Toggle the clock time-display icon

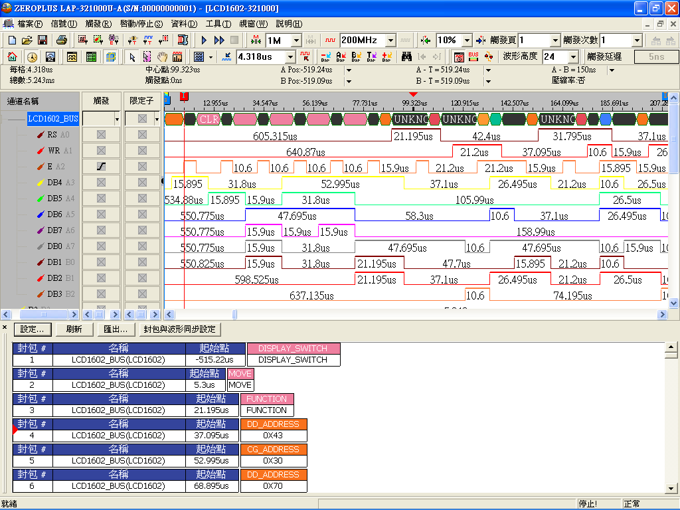[x=32, y=57]
